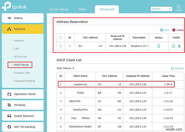This screenshot has height=132, width=185.
Task: Click assigned IP 192.168.0.142
Action: [x=138, y=93]
